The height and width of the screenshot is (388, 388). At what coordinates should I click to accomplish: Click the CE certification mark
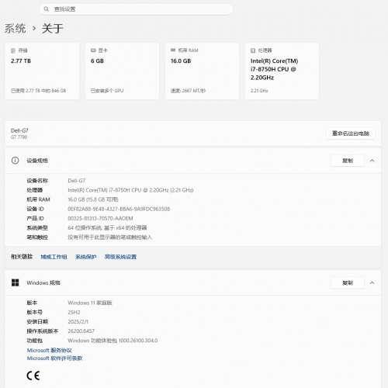click(33, 376)
